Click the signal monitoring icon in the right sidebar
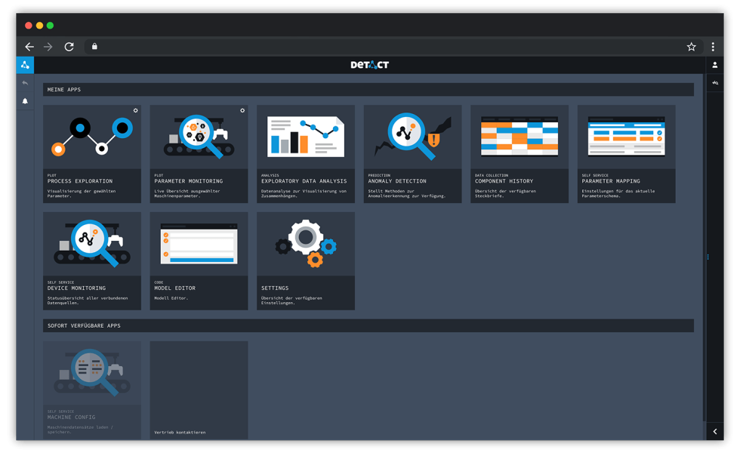Viewport: 740px width, 453px height. (x=715, y=82)
